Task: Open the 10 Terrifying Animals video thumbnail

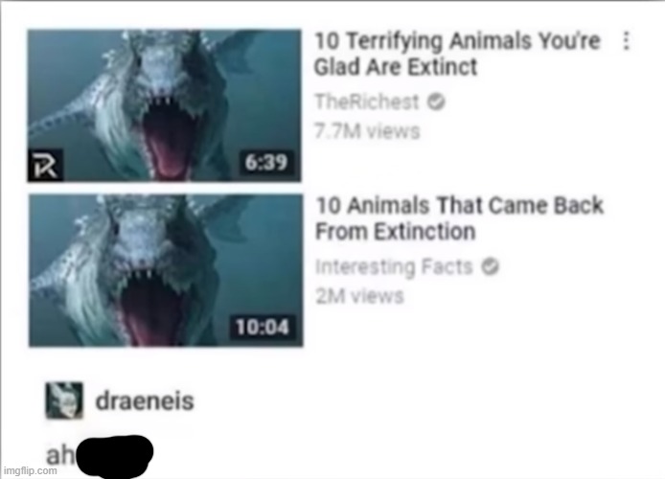Action: pos(165,105)
